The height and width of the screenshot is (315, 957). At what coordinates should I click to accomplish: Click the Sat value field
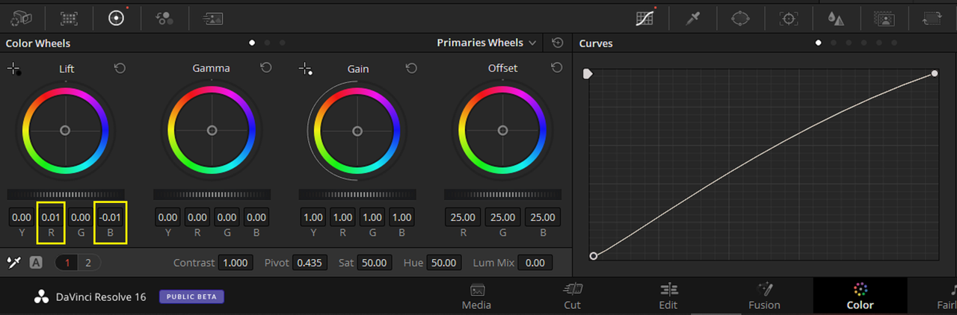tap(374, 263)
